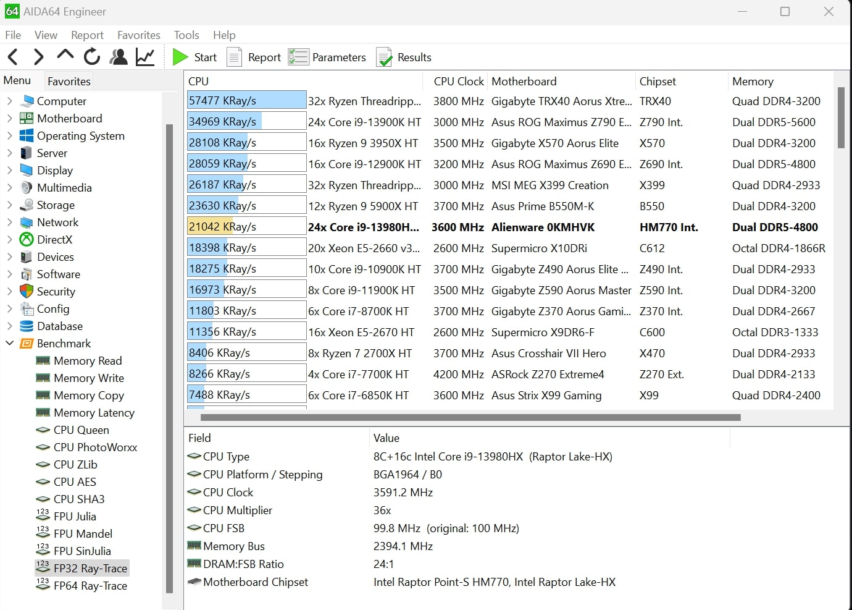Collapse the Benchmark tree node
This screenshot has width=852, height=610.
9,343
